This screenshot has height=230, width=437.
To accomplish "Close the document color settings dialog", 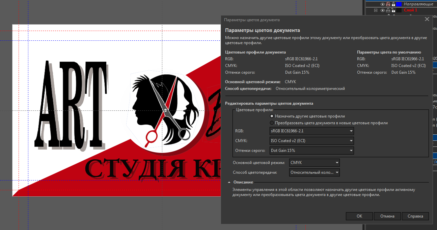I will [x=427, y=20].
